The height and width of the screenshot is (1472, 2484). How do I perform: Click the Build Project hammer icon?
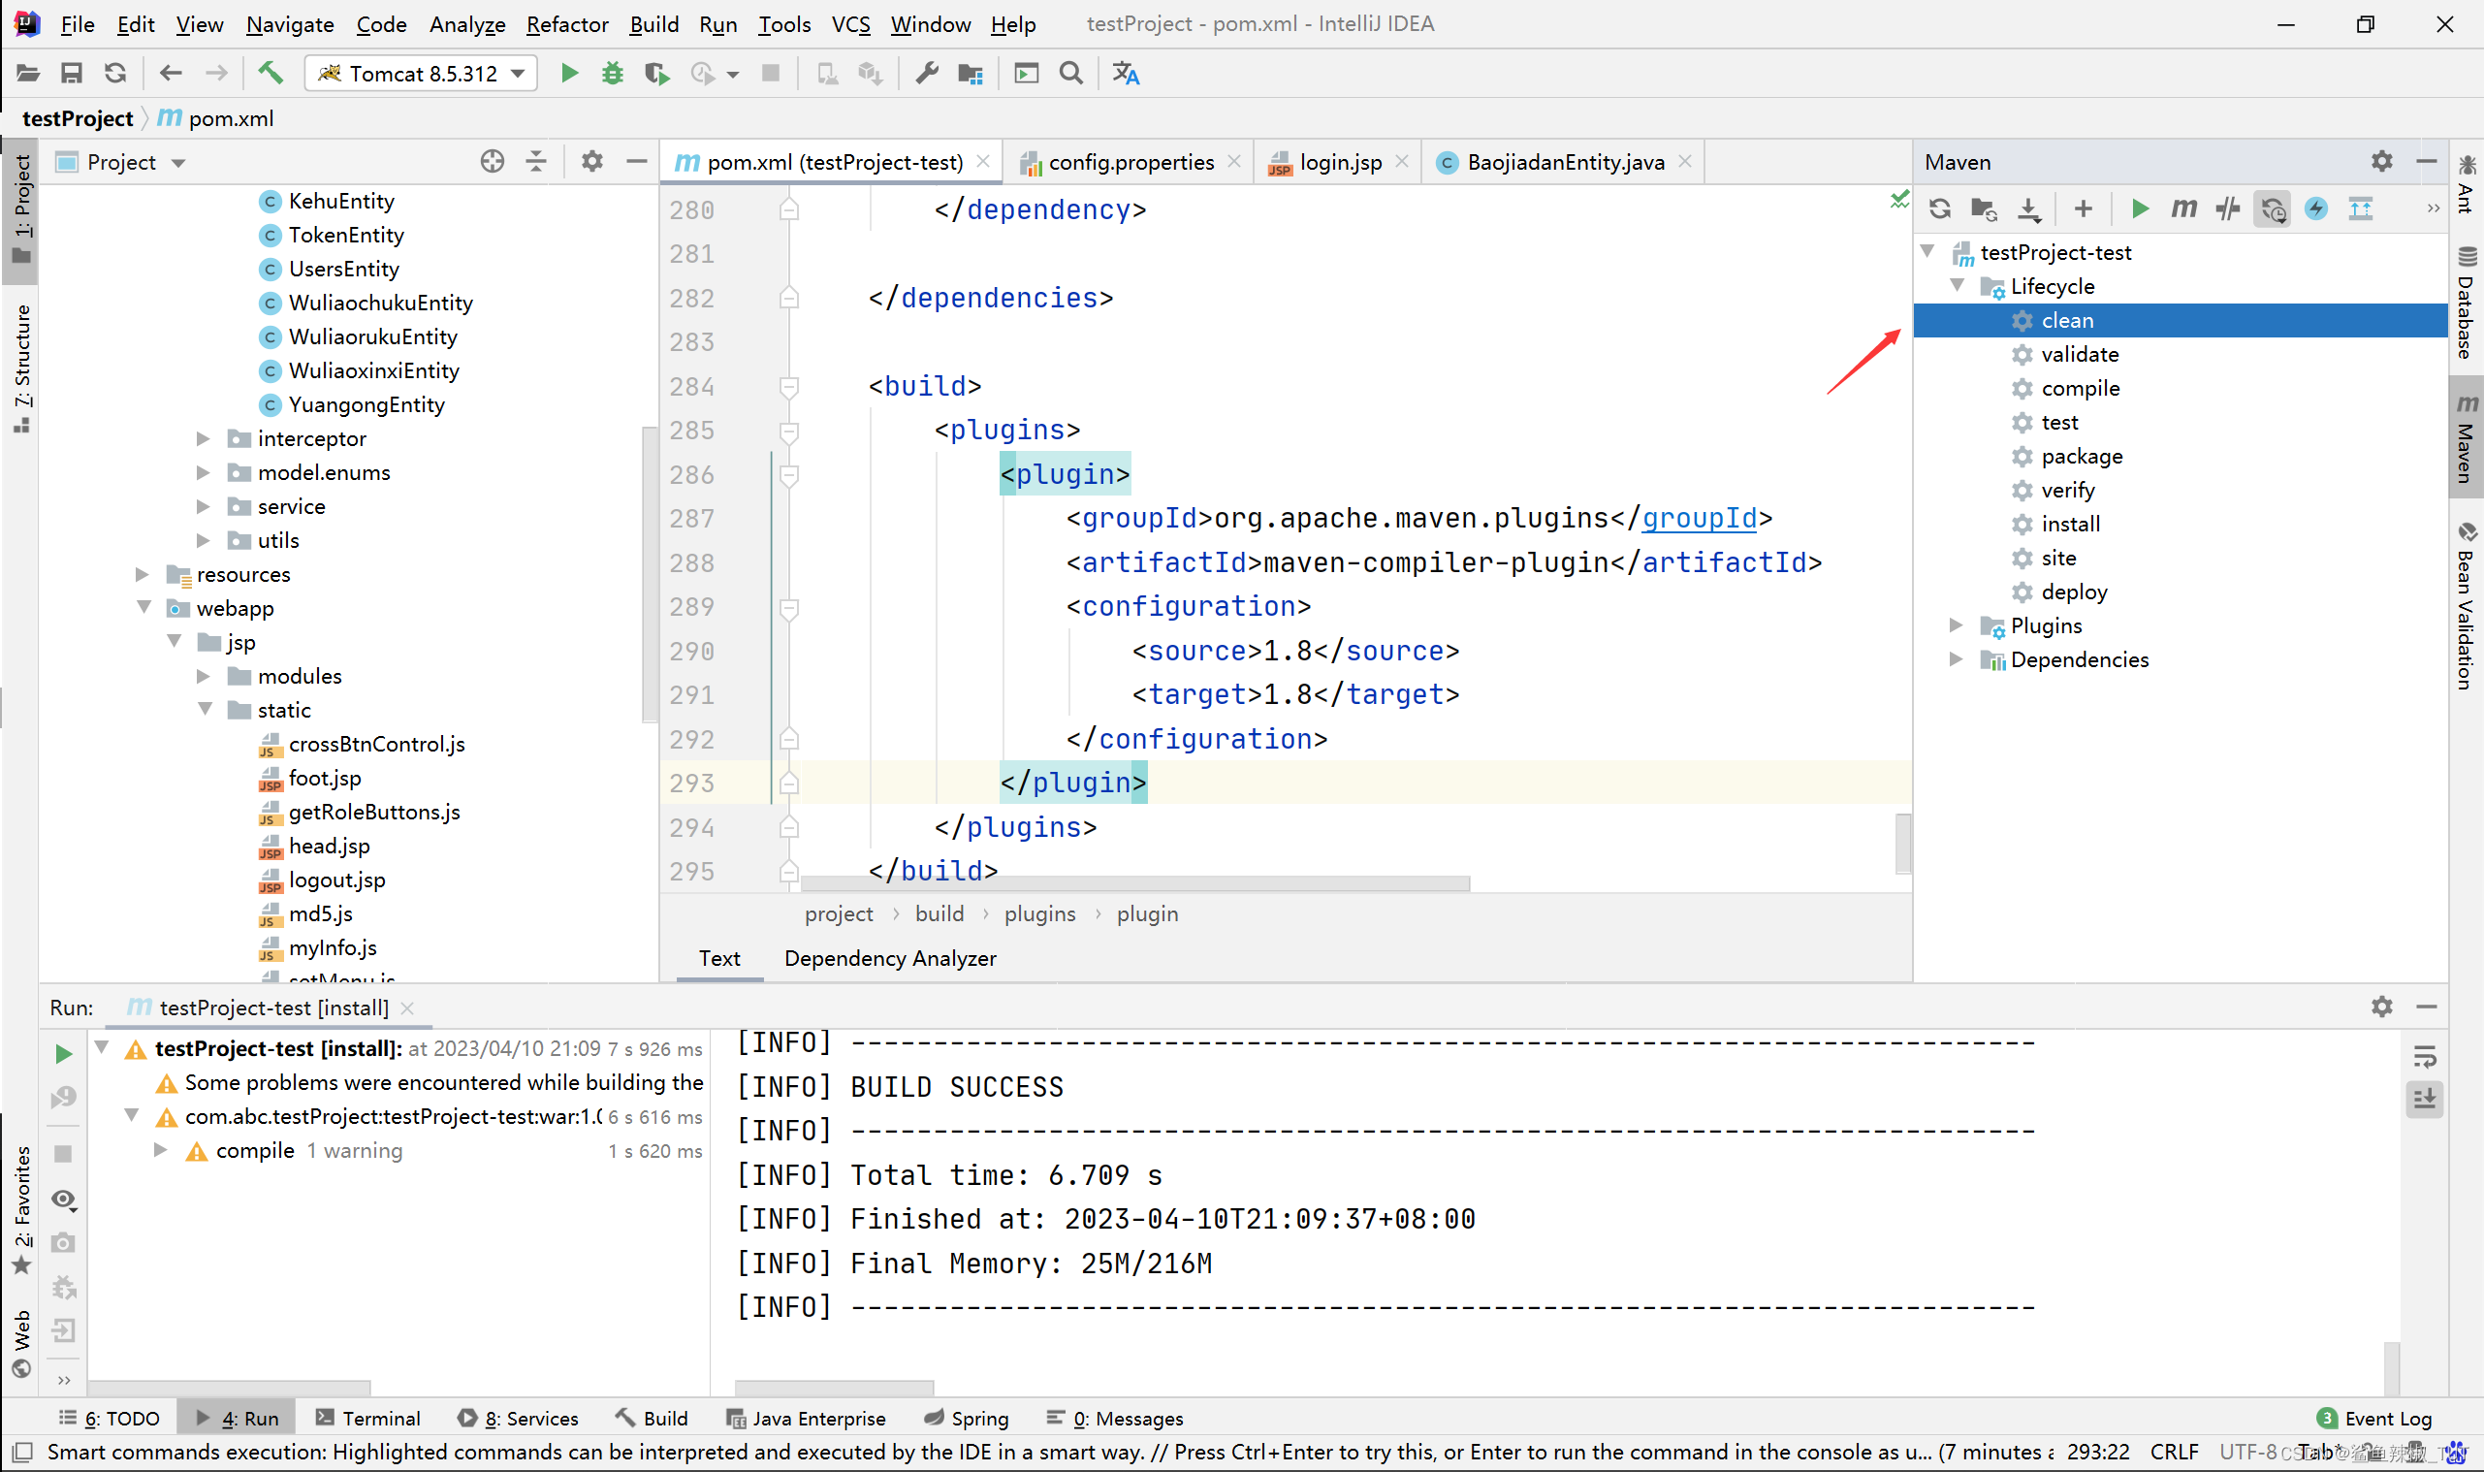coord(270,74)
